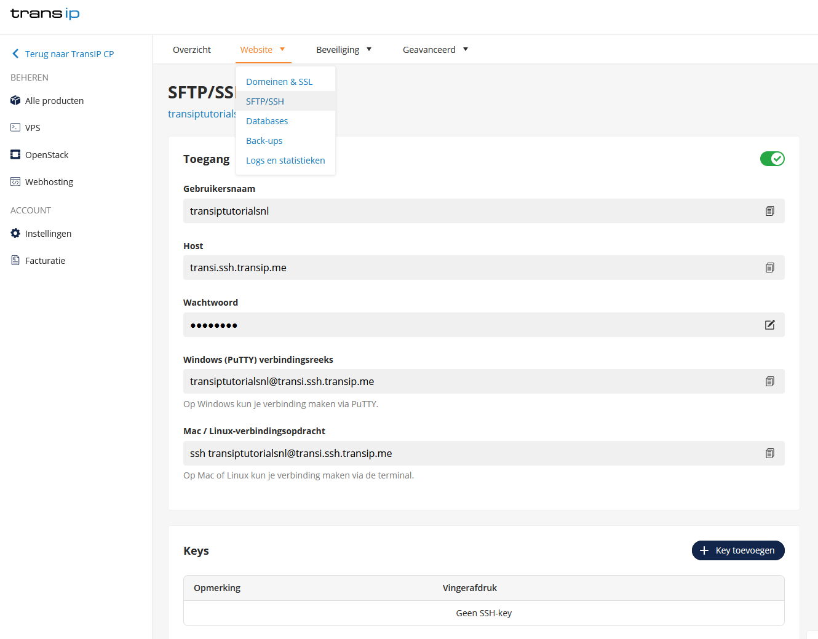Open the Overzicht tab
This screenshot has width=818, height=639.
coord(192,50)
